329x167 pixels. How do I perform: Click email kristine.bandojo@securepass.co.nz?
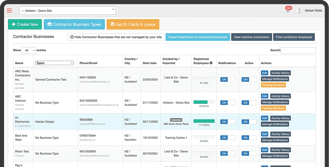pyautogui.click(x=99, y=105)
